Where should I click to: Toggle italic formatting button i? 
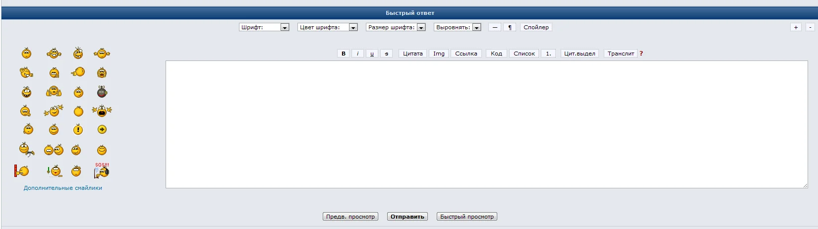357,54
